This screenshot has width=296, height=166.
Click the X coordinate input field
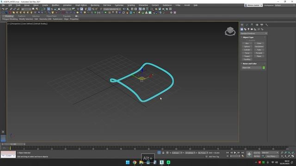pos(177,153)
